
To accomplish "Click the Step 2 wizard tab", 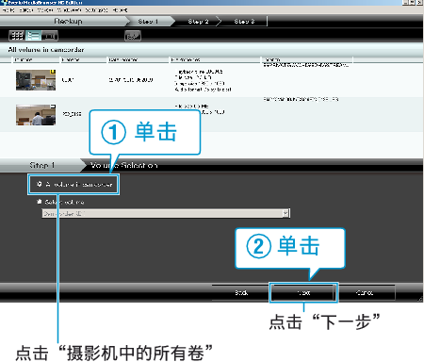I will pyautogui.click(x=198, y=22).
